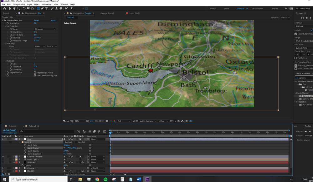Select the Unified Camera tool
The image size is (313, 182).
pos(28,8)
